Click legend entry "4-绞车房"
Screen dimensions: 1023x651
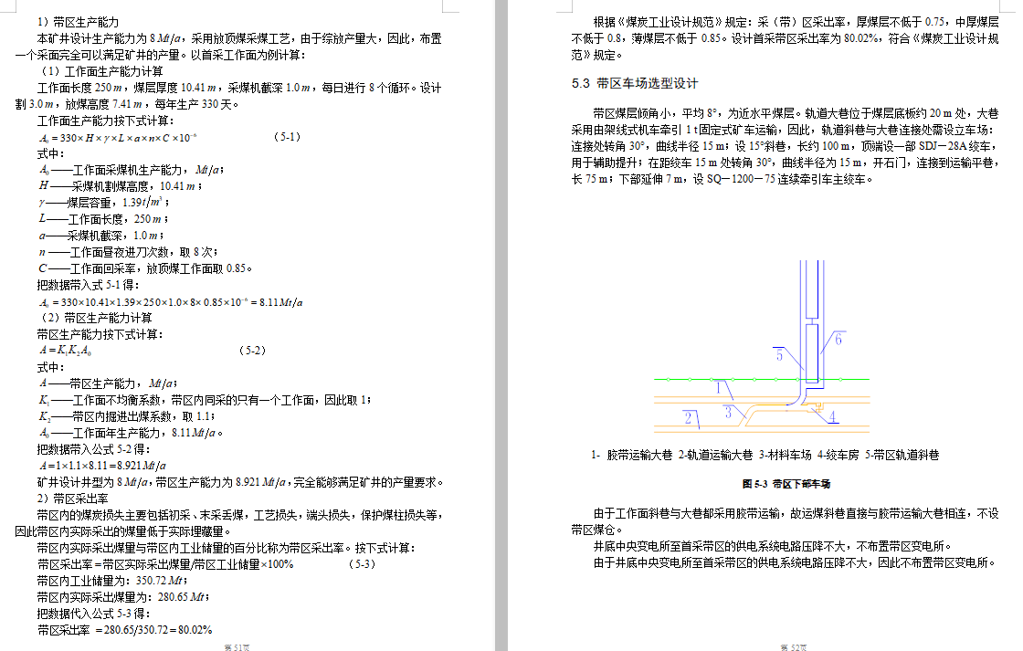(838, 455)
